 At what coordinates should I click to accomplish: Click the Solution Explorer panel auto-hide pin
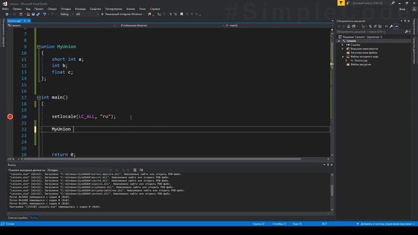[x=405, y=21]
